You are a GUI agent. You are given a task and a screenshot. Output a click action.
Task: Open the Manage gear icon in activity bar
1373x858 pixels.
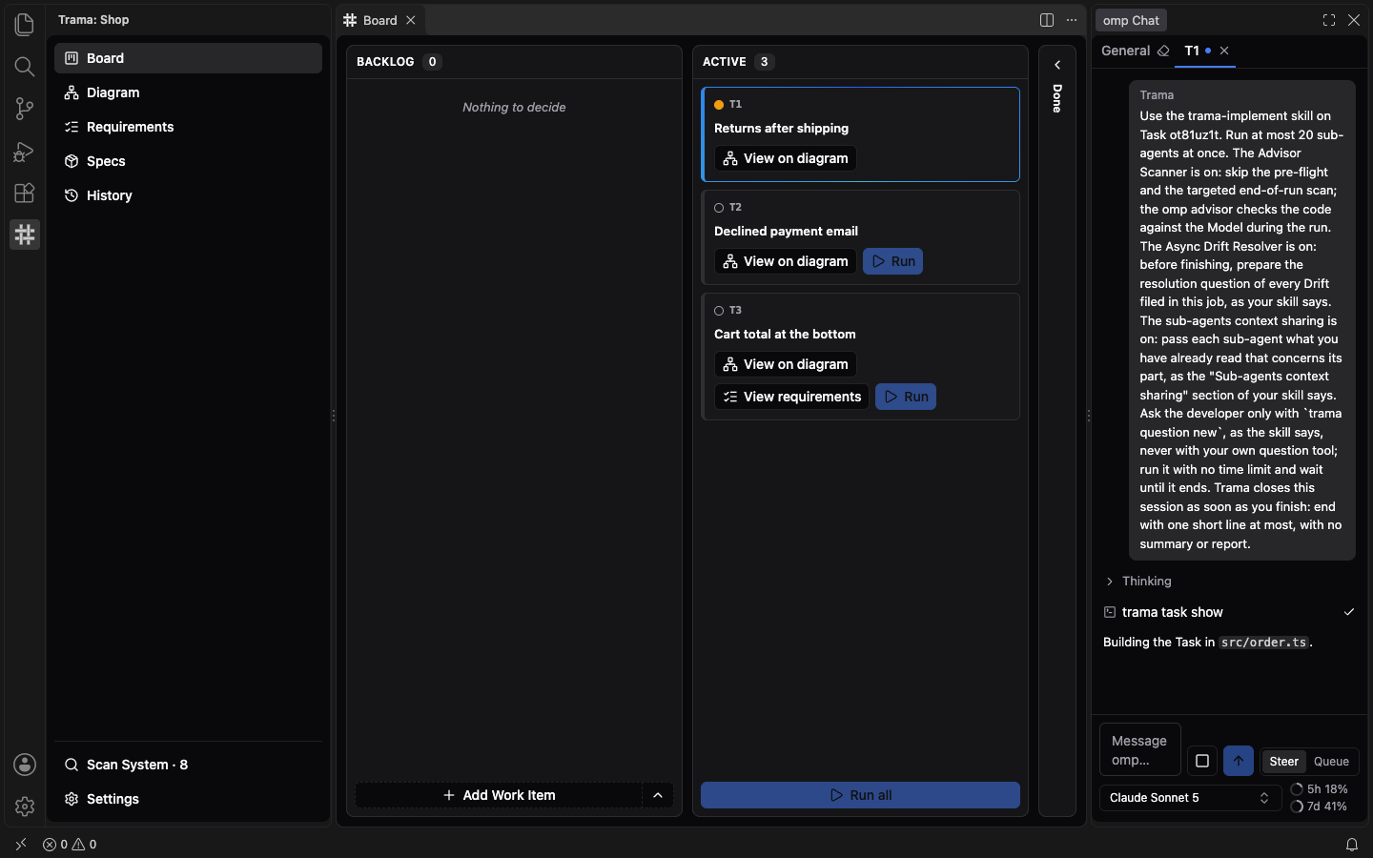pyautogui.click(x=25, y=807)
